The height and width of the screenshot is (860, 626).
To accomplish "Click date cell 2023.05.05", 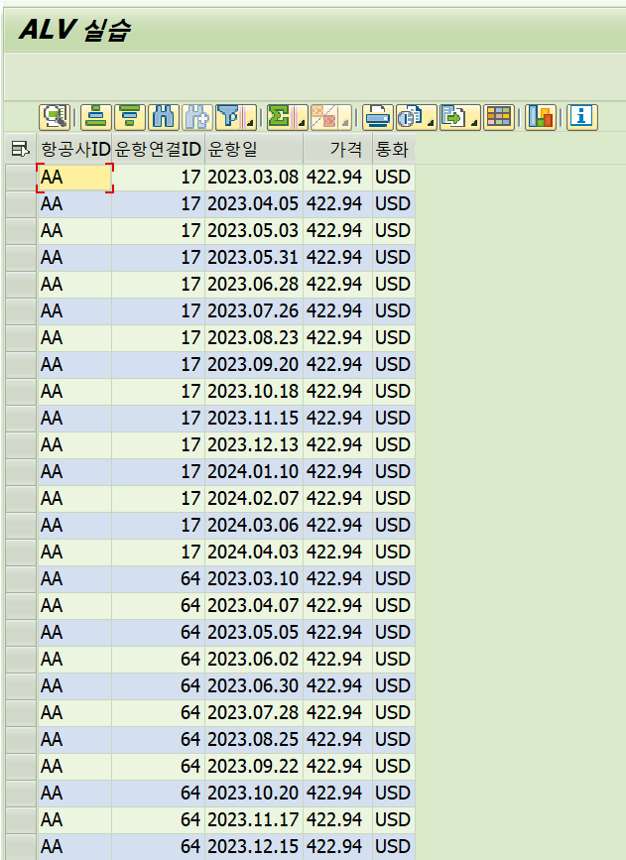I will click(x=253, y=633).
